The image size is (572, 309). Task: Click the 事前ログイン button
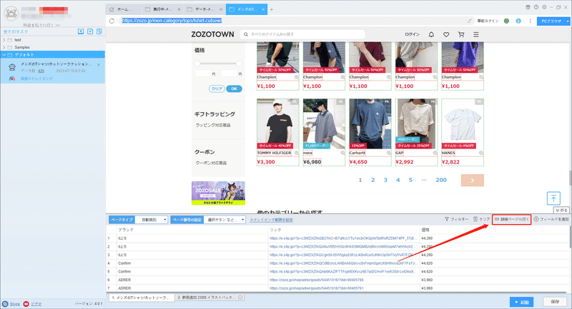pyautogui.click(x=488, y=21)
